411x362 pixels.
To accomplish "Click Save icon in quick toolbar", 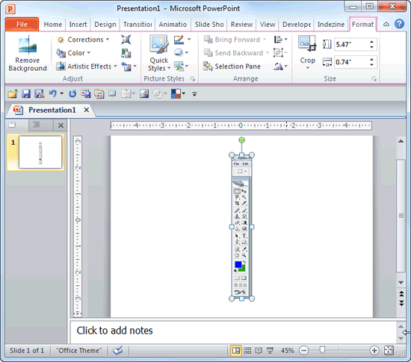I will click(x=26, y=94).
